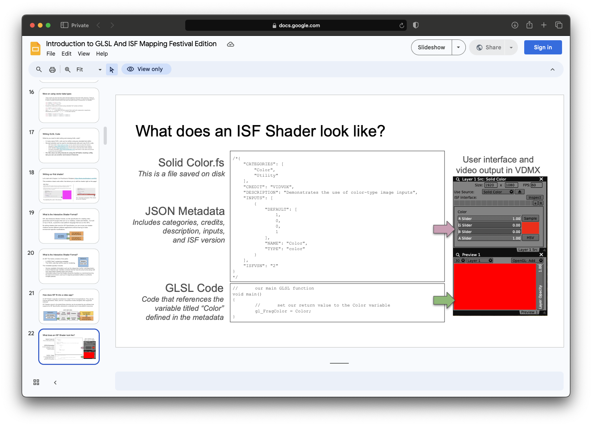Screen dimensions: 592x426
Task: Select slide 17 thumbnail
Action: [69, 146]
